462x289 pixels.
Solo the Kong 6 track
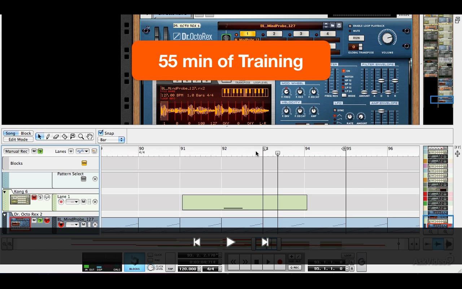tap(40, 197)
